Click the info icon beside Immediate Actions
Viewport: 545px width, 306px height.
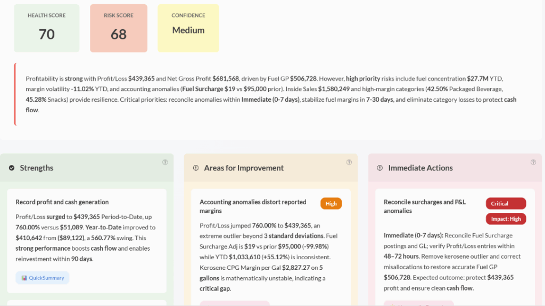[380, 168]
